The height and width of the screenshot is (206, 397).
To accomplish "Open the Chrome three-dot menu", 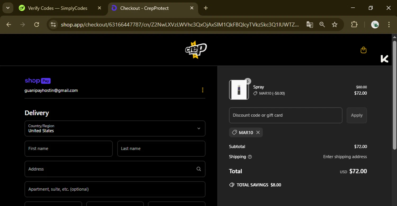I will click(x=389, y=25).
